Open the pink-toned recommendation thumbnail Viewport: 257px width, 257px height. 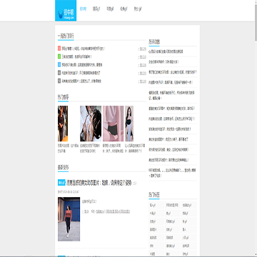coord(113,124)
